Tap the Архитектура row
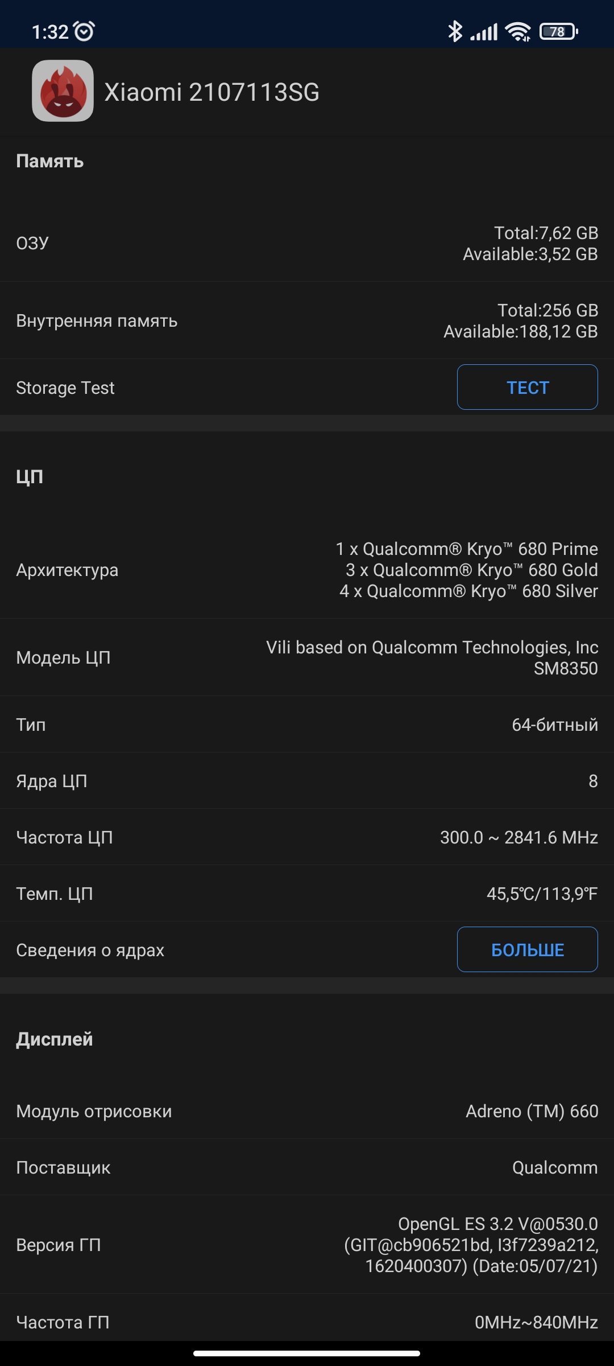The height and width of the screenshot is (1366, 614). [307, 570]
